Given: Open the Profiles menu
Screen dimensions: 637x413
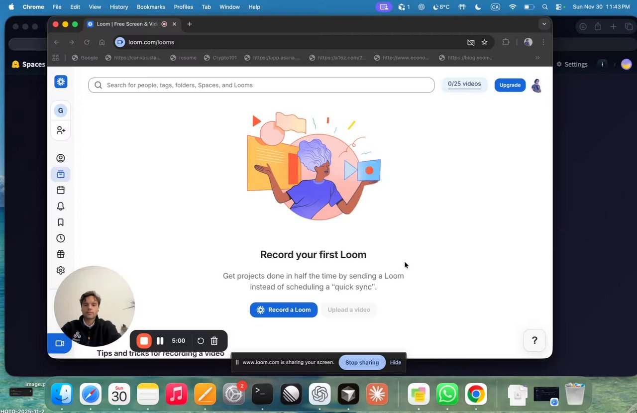Looking at the screenshot, I should (x=183, y=7).
